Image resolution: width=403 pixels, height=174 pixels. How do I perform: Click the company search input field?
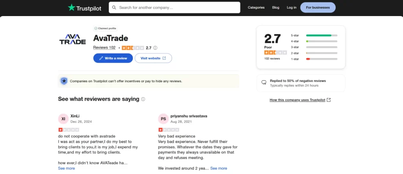(174, 7)
